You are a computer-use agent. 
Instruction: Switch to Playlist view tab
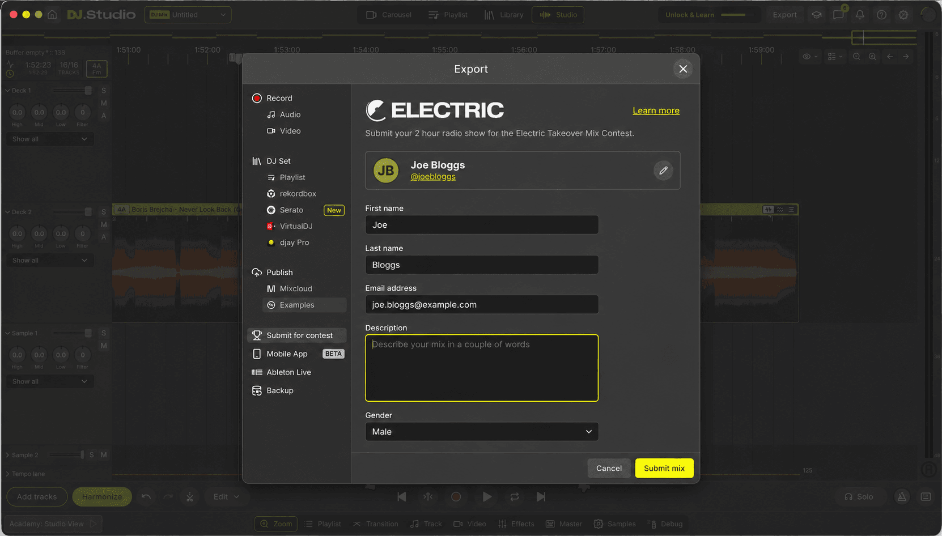(448, 15)
